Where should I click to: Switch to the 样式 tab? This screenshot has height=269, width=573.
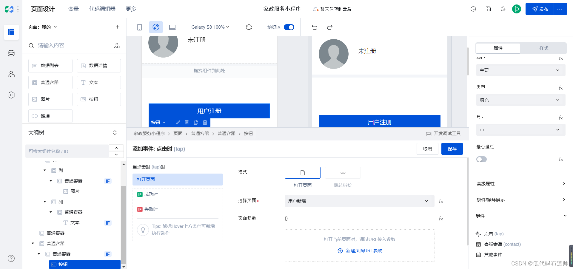pos(543,48)
